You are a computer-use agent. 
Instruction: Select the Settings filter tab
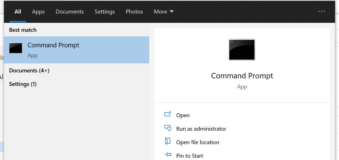click(x=105, y=12)
